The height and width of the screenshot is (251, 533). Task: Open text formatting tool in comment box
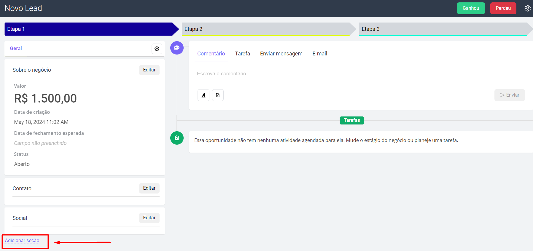point(203,95)
